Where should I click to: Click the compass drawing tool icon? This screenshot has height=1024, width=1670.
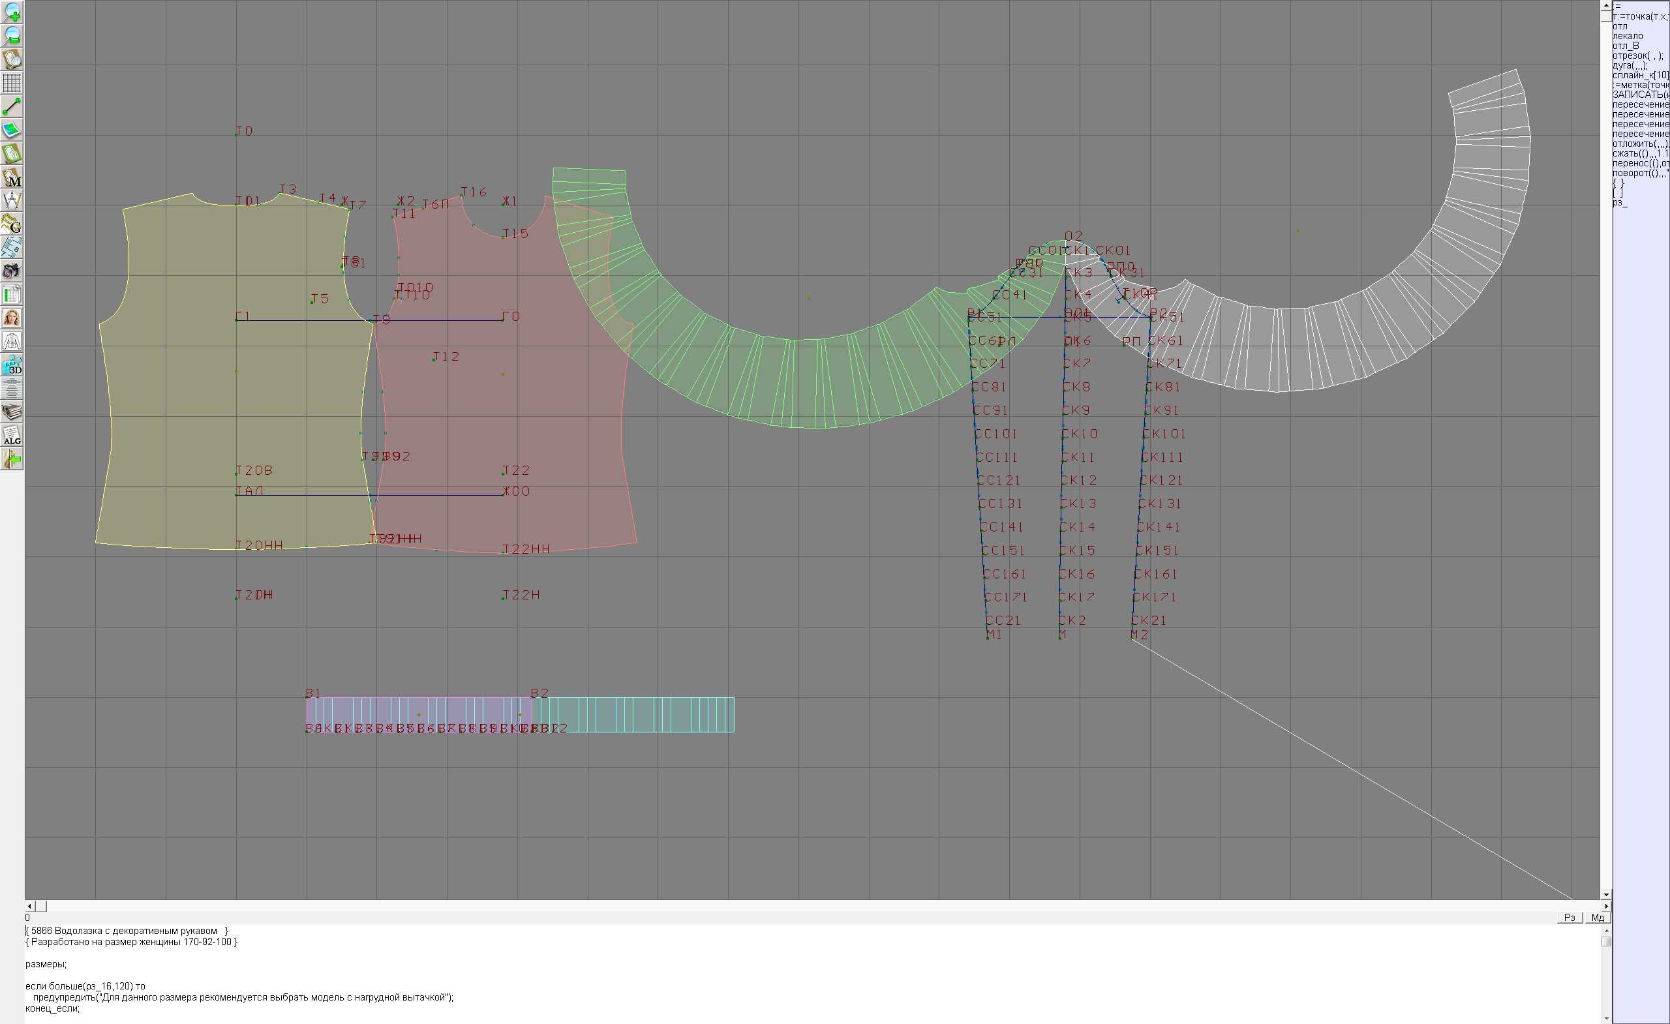(x=12, y=201)
